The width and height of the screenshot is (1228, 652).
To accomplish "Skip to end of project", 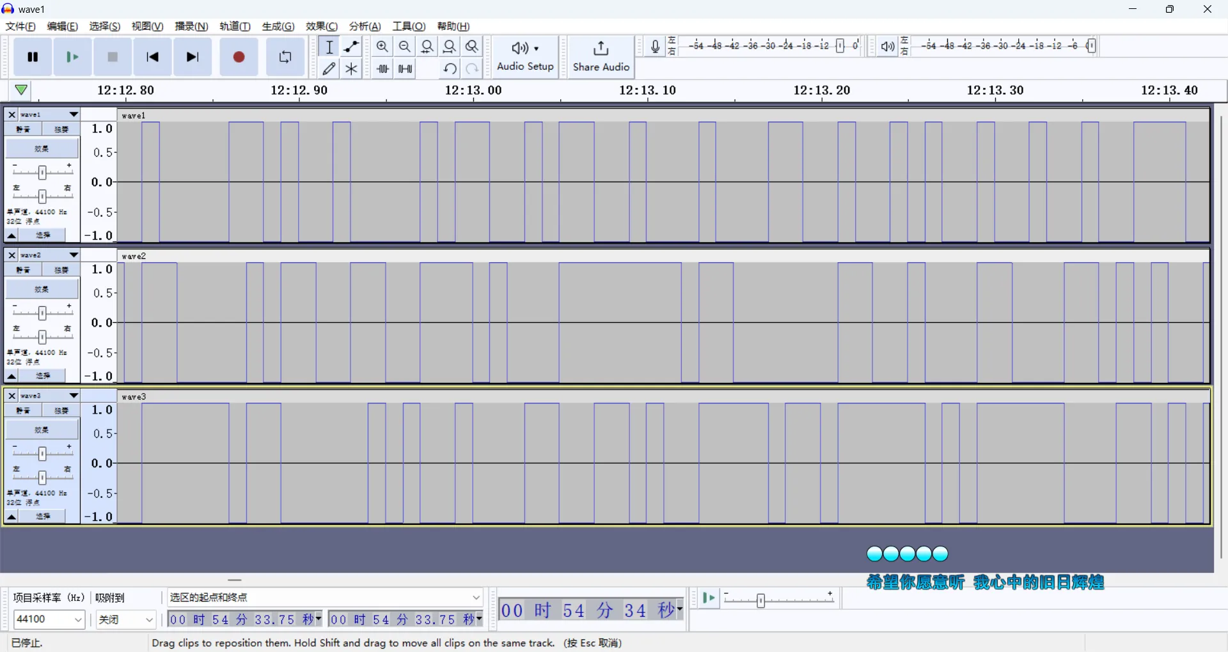I will (193, 57).
